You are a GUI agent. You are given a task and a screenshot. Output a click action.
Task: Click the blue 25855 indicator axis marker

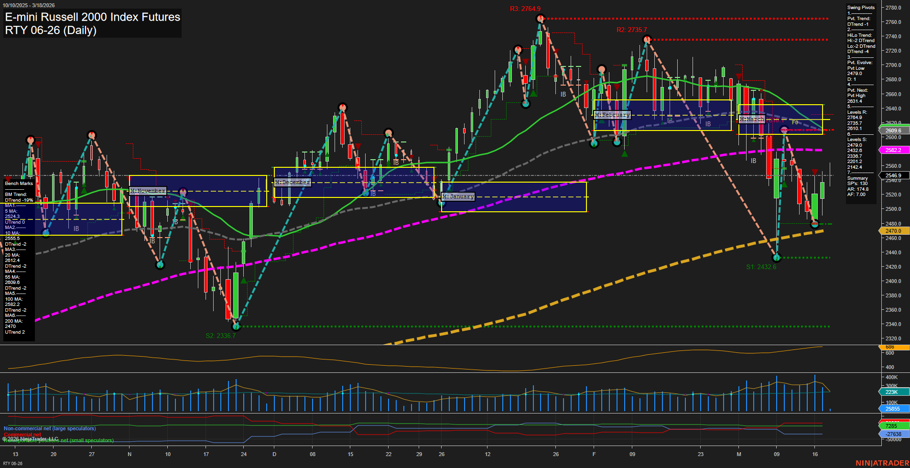892,409
